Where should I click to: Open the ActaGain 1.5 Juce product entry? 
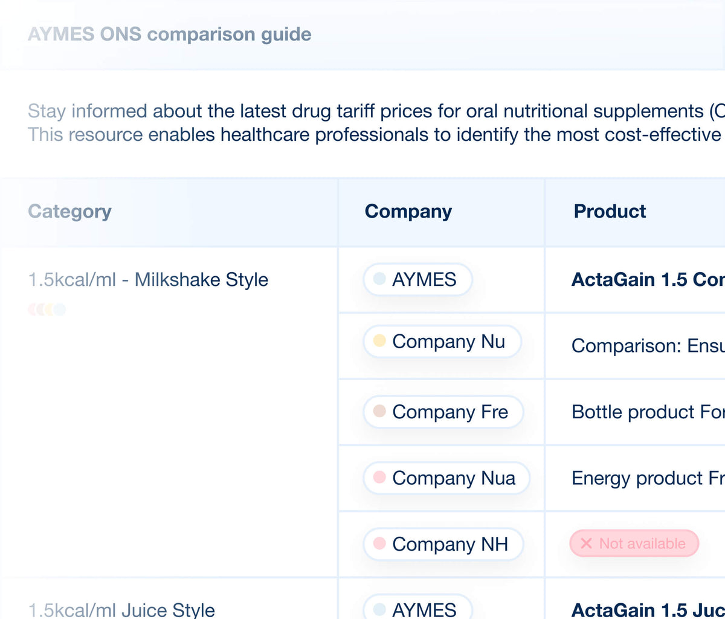click(648, 609)
